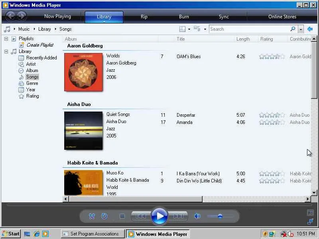Screen dimensions: 319x239
Task: Switch to the Now Playing tab
Action: point(57,16)
